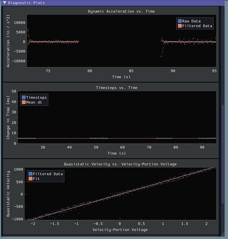
Task: Toggle the Timesteps blue legend swatch
Action: point(24,97)
